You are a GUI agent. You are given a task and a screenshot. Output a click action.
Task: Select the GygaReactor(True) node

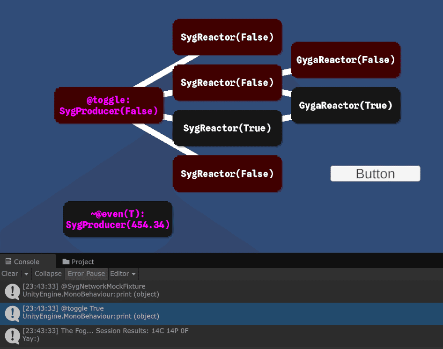pyautogui.click(x=346, y=105)
